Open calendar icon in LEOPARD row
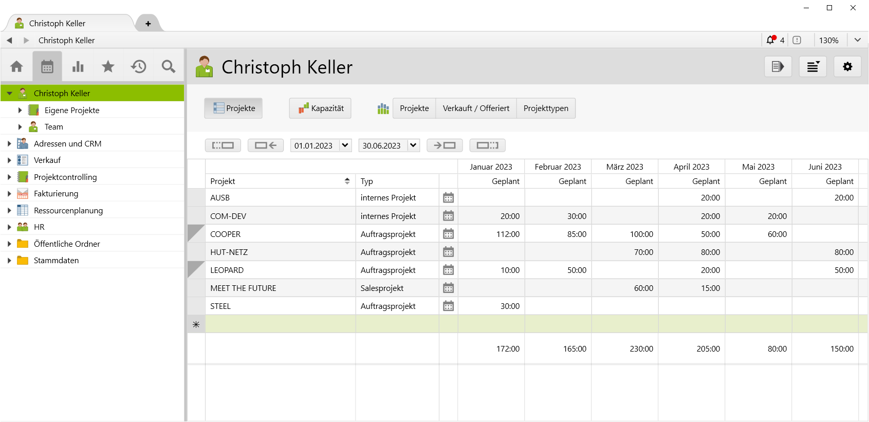The width and height of the screenshot is (869, 422). (x=449, y=270)
